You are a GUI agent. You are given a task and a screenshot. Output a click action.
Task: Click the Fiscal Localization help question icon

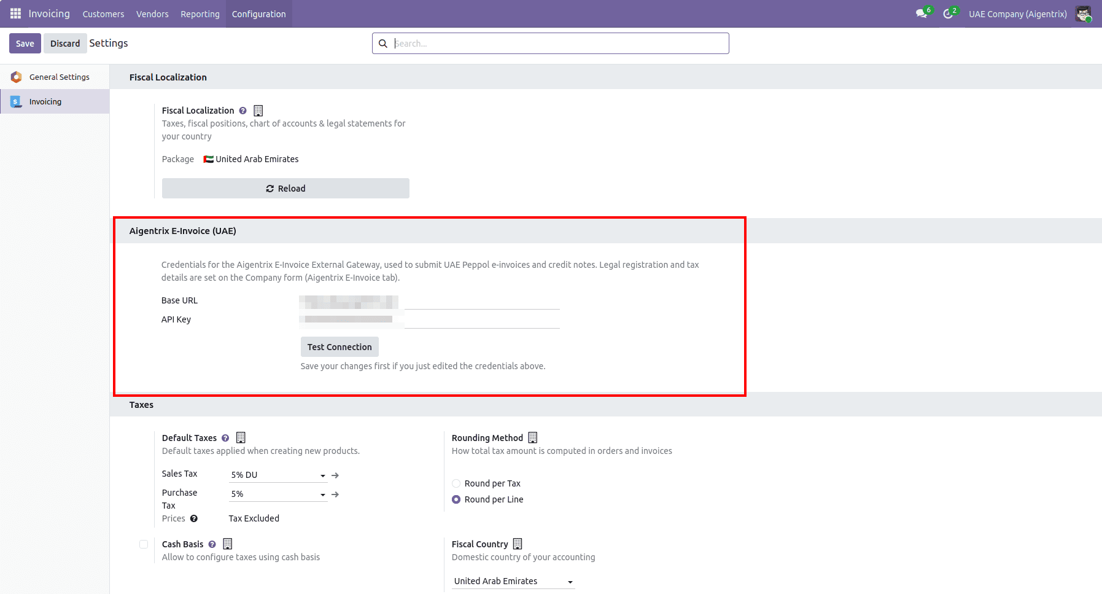point(243,111)
